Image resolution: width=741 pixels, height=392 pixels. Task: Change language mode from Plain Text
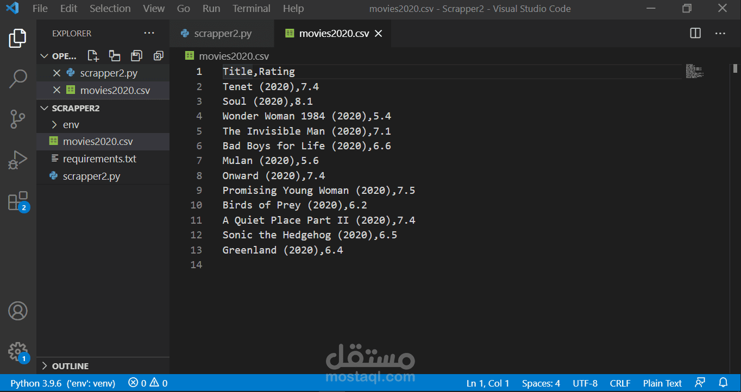[x=662, y=383]
